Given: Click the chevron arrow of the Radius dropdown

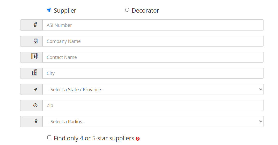Looking at the screenshot, I should point(260,121).
